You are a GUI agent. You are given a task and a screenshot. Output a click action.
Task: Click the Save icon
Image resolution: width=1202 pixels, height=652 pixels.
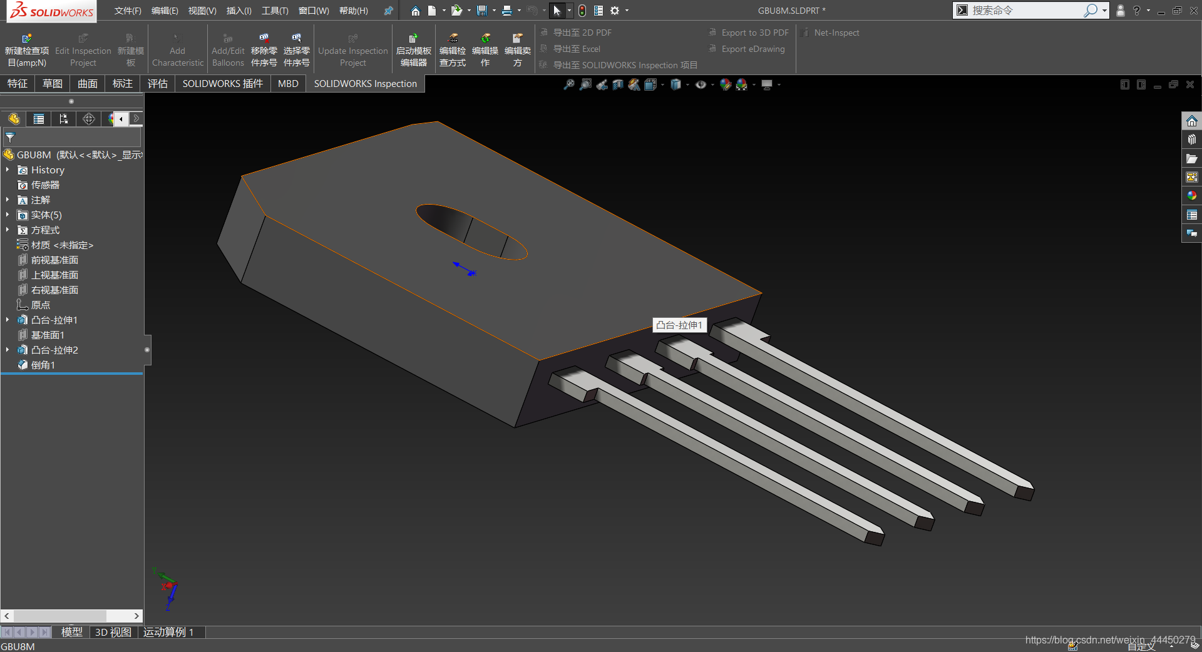pos(481,11)
